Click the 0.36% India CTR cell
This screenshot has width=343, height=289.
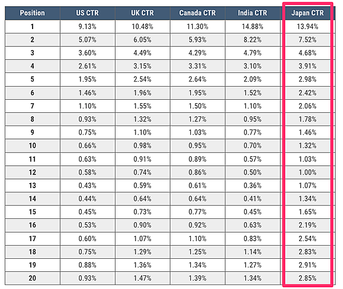pos(252,185)
